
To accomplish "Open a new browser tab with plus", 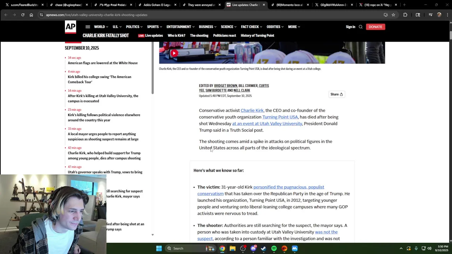I will (x=404, y=5).
